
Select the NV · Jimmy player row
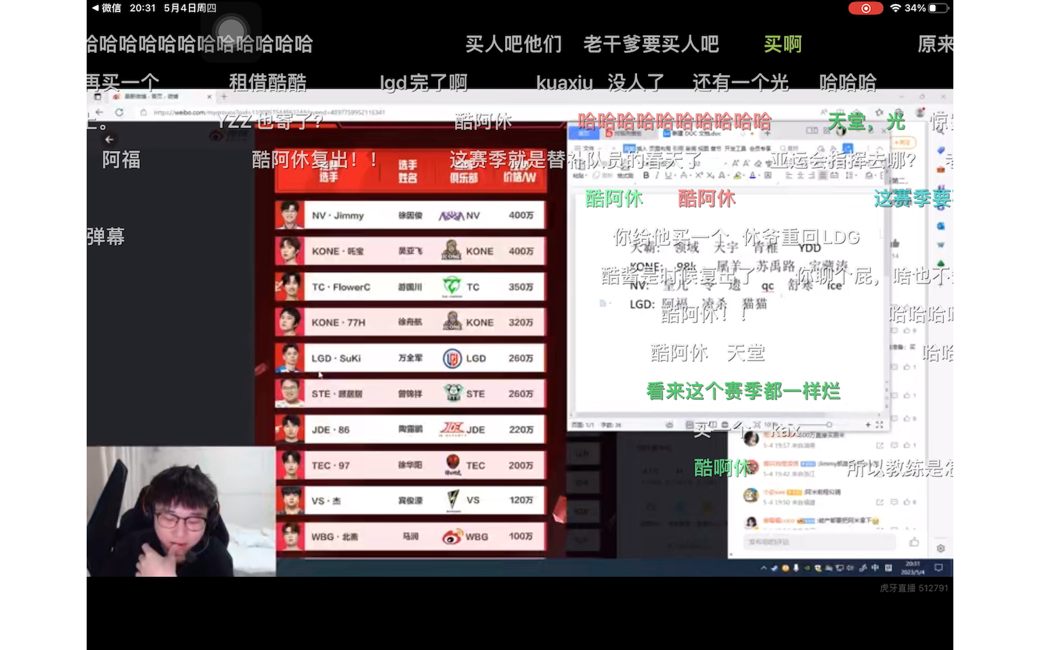coord(410,215)
